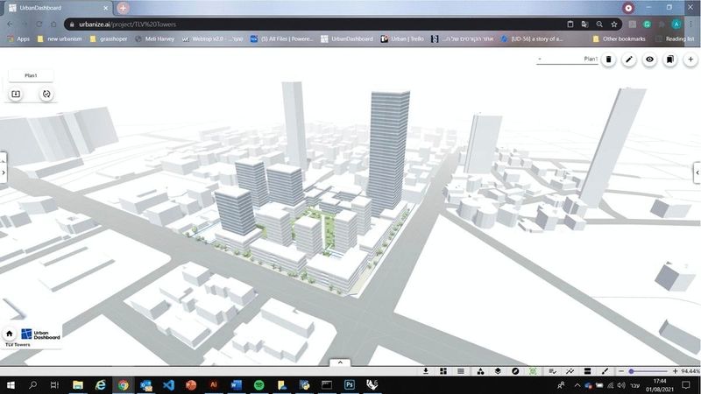This screenshot has height=394, width=701.
Task: Open the Windows Start menu
Action: [x=11, y=384]
